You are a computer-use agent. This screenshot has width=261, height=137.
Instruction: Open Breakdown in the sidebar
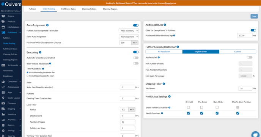tap(8, 76)
